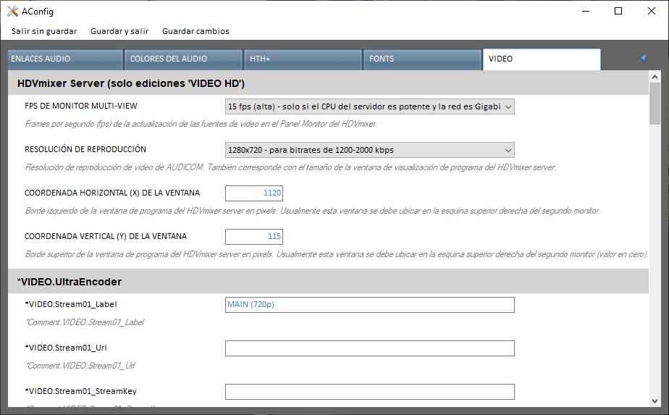Click the Stream01_StreamKey input field
The width and height of the screenshot is (669, 415).
click(x=369, y=392)
